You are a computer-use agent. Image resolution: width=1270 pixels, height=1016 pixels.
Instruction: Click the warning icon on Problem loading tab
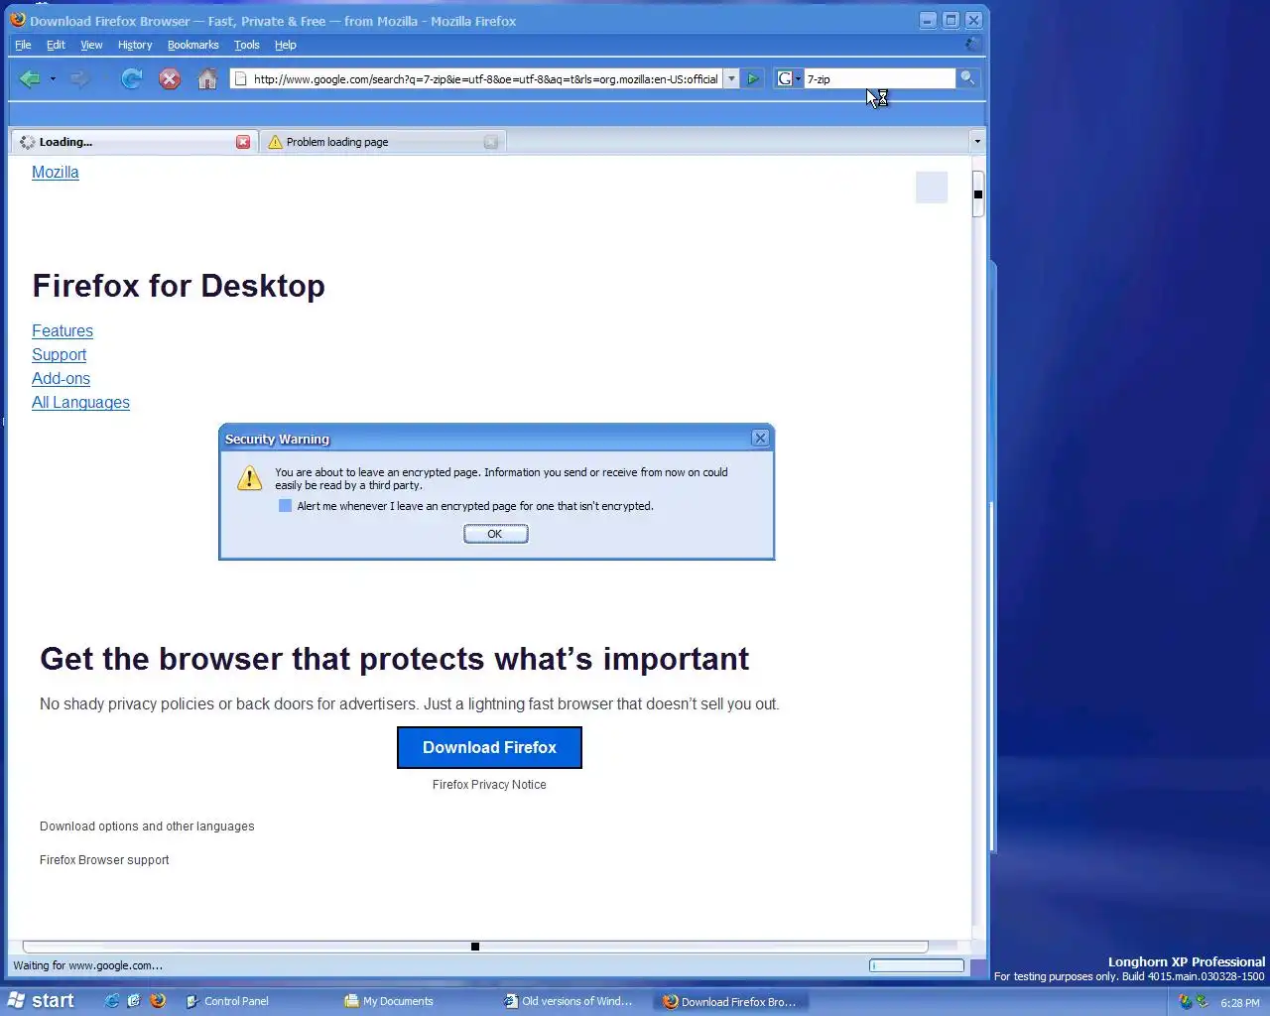[x=275, y=142]
